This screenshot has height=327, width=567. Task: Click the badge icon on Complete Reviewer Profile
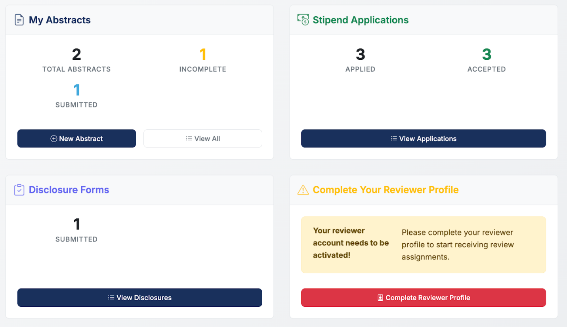click(380, 298)
